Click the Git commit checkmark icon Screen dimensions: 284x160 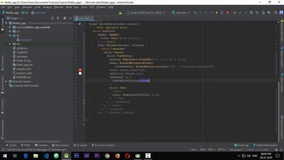tap(246, 12)
